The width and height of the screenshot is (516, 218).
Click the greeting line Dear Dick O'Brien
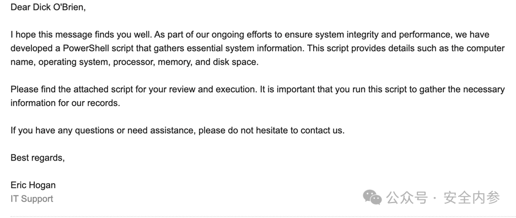click(x=48, y=7)
